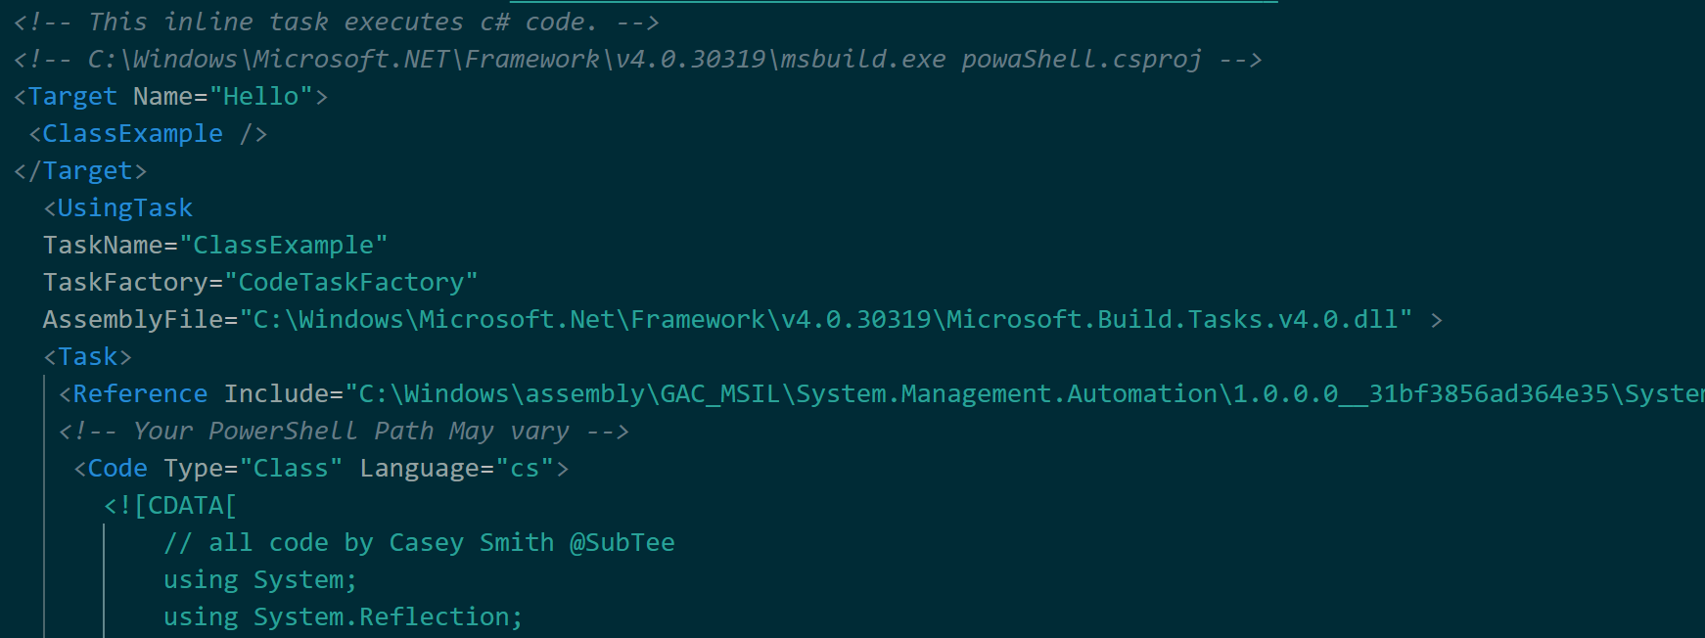Click the "all code by Casey Smith" comment
This screenshot has width=1705, height=638.
[419, 543]
